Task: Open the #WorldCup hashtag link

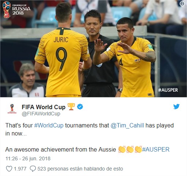Action: pos(49,125)
